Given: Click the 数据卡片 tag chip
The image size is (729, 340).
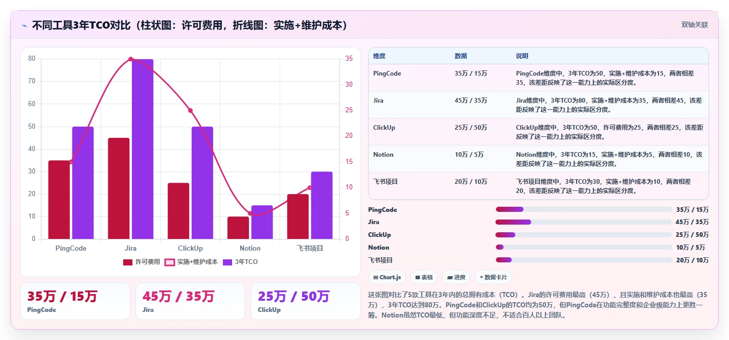Looking at the screenshot, I should [493, 277].
